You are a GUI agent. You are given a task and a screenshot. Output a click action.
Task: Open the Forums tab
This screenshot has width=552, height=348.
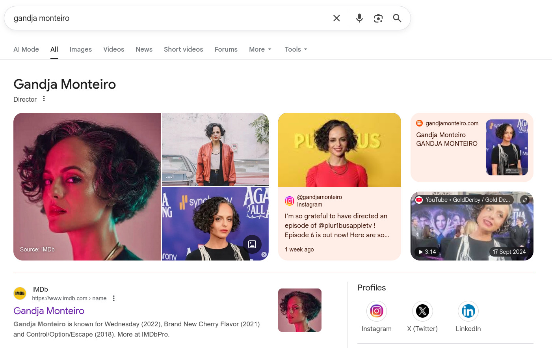point(226,49)
